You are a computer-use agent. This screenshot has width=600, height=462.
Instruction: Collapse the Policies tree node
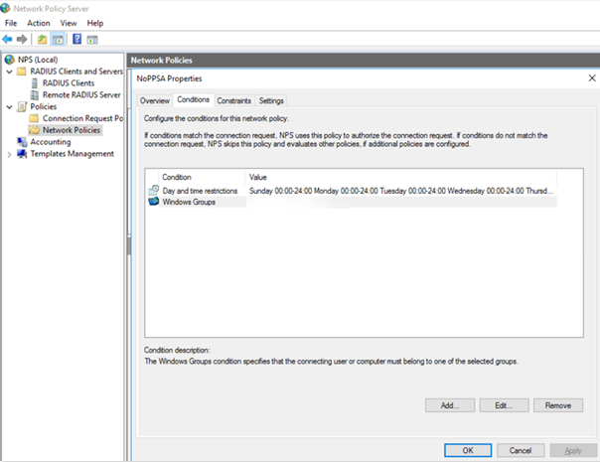9,106
